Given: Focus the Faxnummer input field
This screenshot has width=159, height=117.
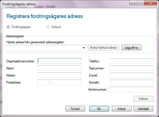Looking at the screenshot, I should (x=132, y=68).
